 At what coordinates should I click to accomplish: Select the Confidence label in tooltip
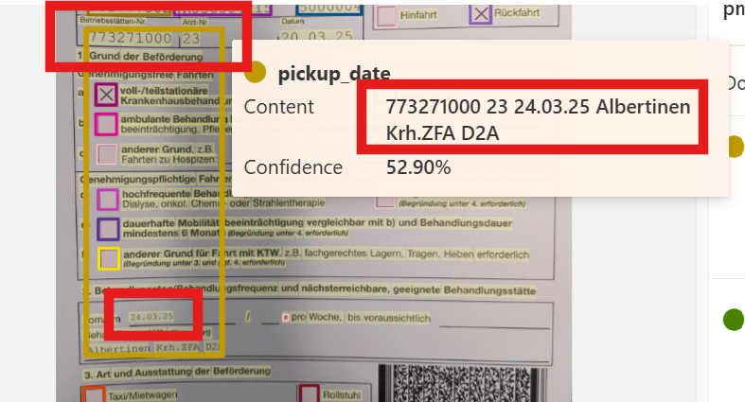pyautogui.click(x=293, y=167)
